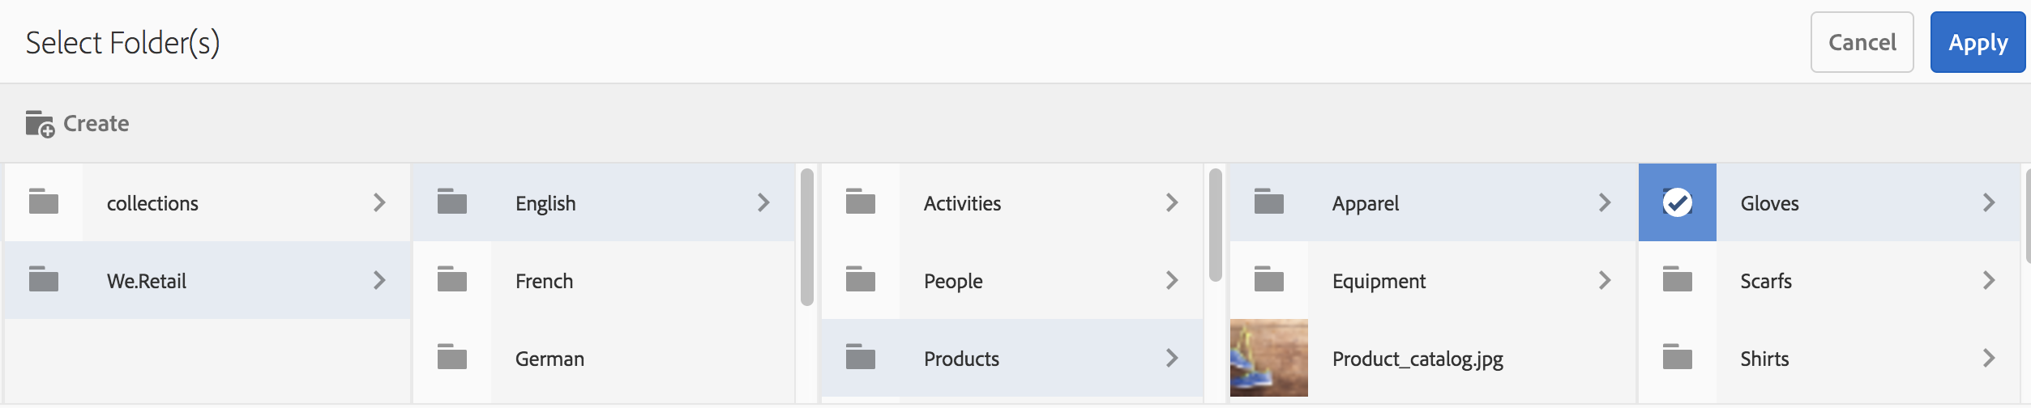Select the Product_catalog.jpg thumbnail
Viewport: 2031px width, 408px height.
coord(1269,358)
